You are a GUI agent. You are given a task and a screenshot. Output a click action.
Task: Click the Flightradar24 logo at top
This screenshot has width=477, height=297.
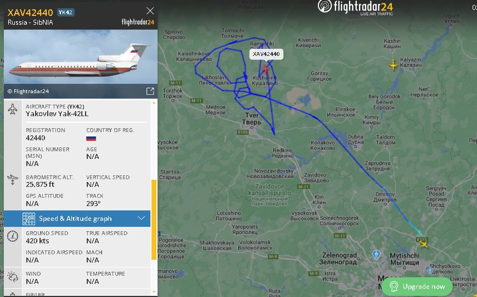coord(356,7)
